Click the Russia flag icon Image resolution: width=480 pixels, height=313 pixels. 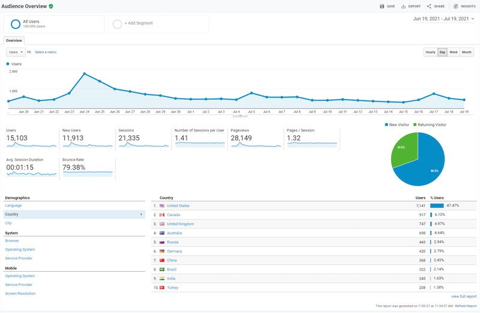click(x=162, y=242)
